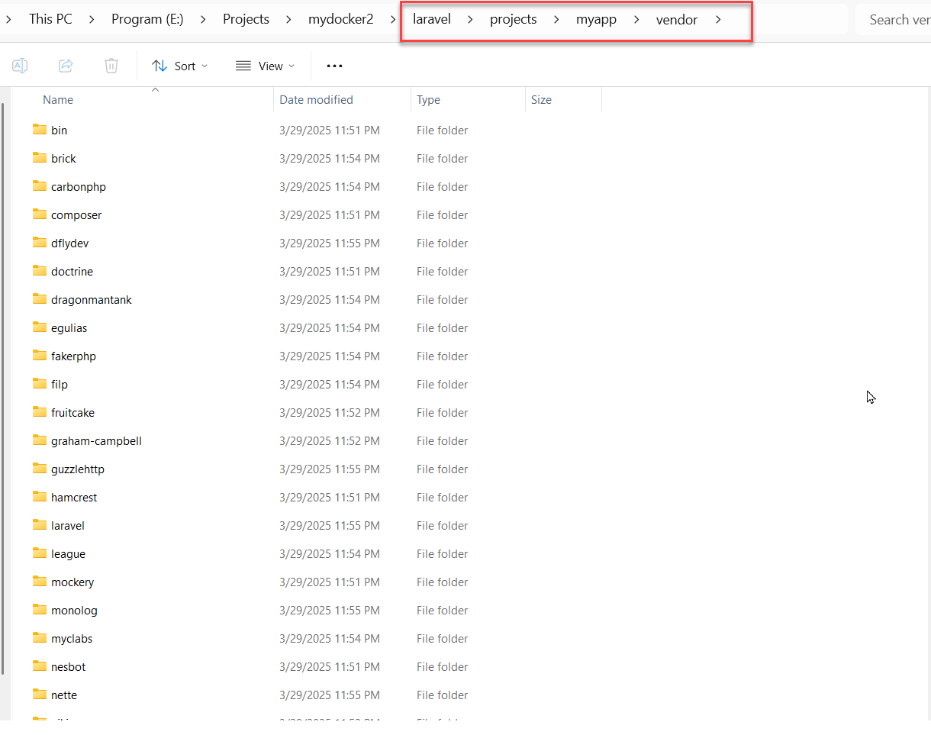Click the nette folder icon
The image size is (931, 735).
[40, 695]
